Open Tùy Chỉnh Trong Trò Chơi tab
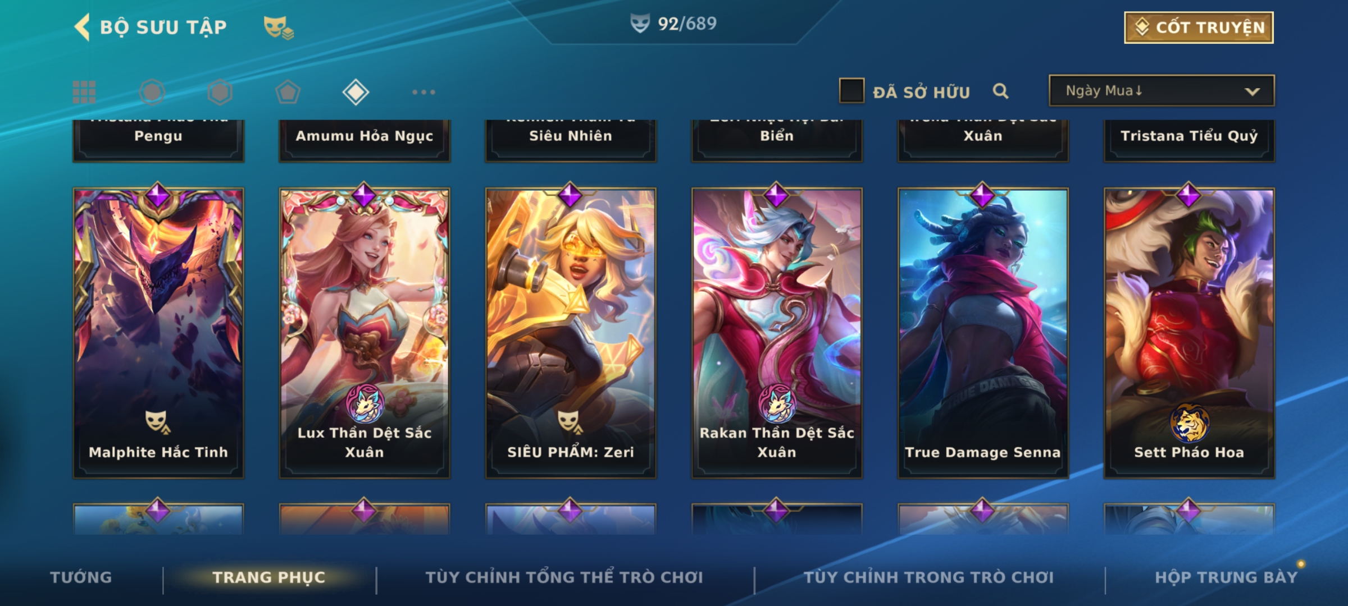1348x606 pixels. (928, 577)
